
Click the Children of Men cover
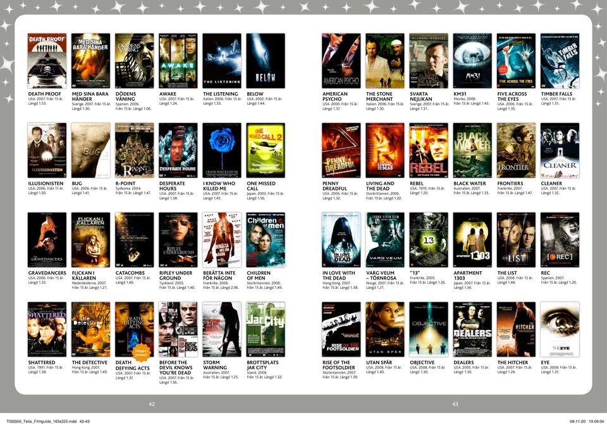[x=266, y=240]
